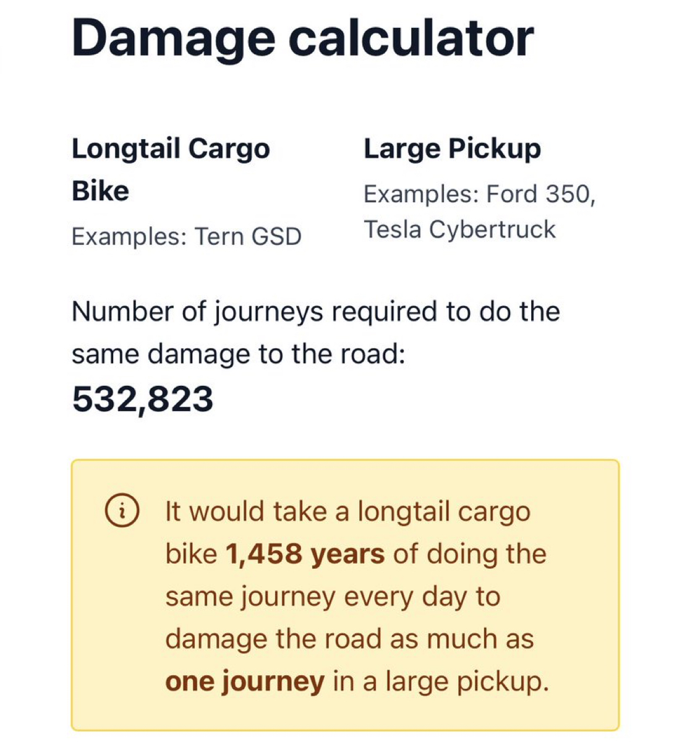Click the "Ford 350" example text

click(540, 194)
